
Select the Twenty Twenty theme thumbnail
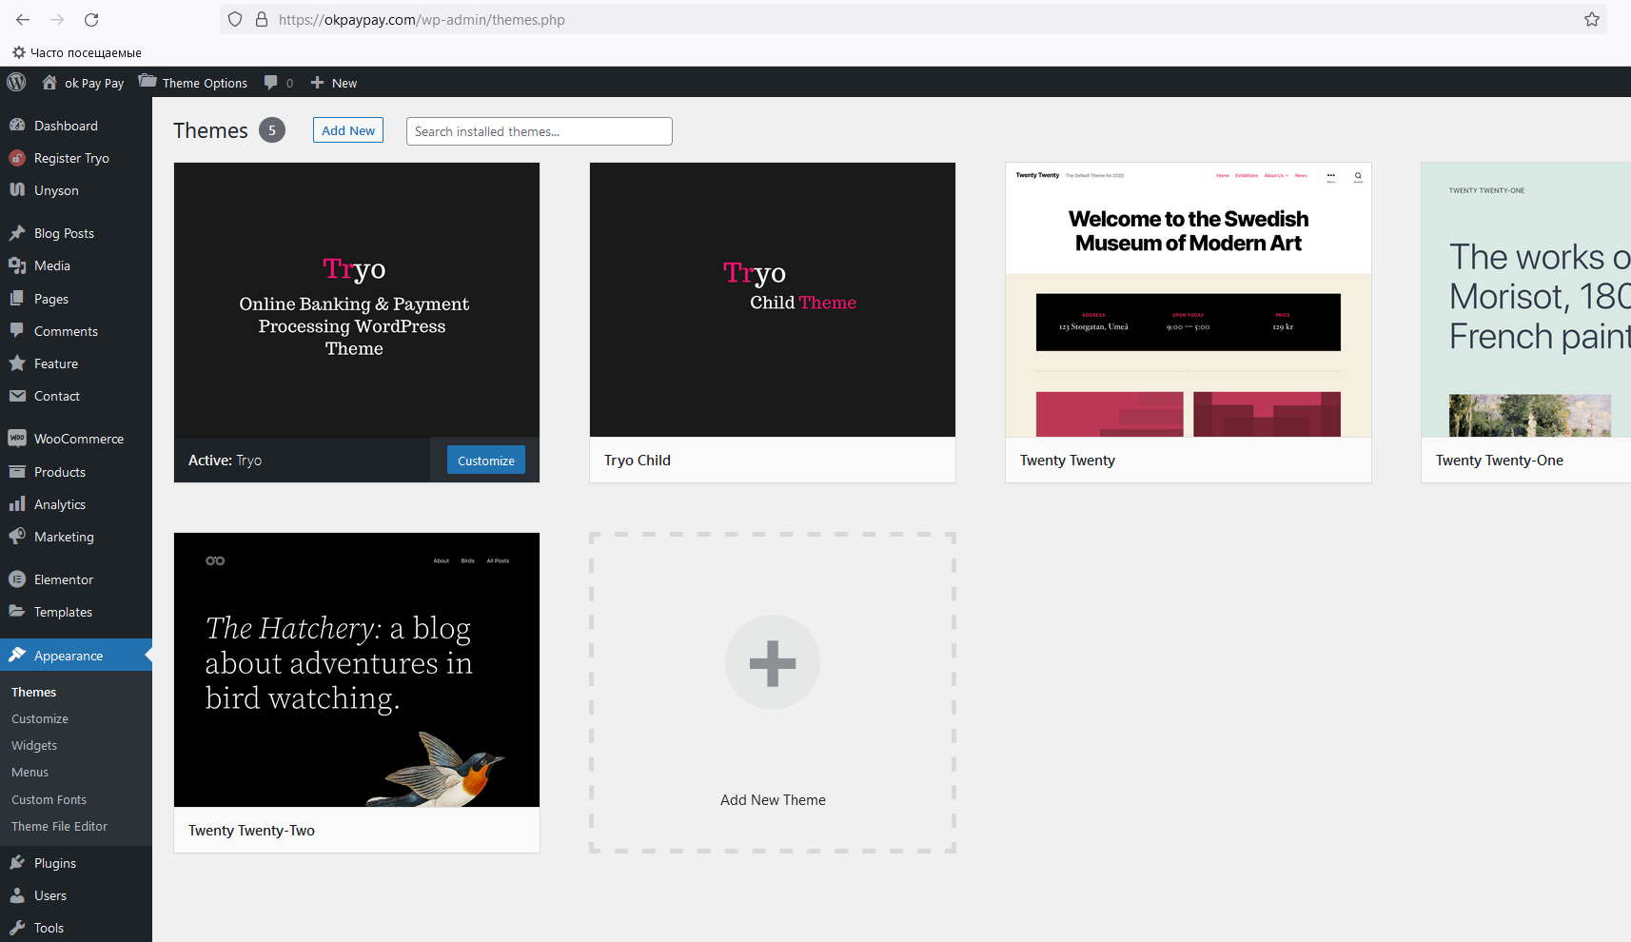[1189, 300]
